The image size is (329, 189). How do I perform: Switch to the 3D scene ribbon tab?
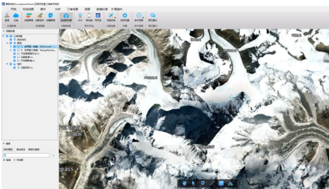pos(72,9)
